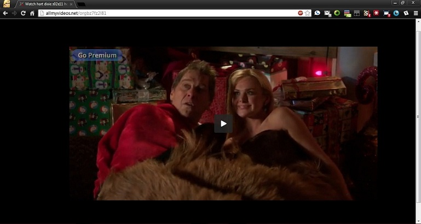
Task: Restore down the browser window
Action: coord(402,3)
